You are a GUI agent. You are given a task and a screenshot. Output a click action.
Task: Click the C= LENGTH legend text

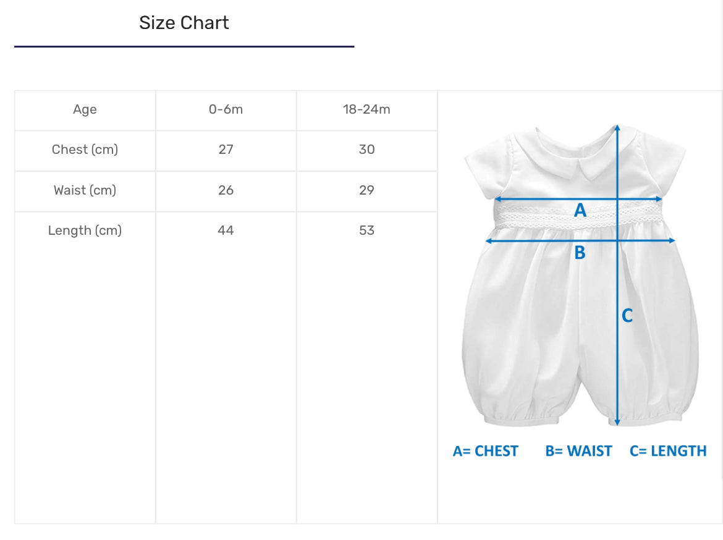pyautogui.click(x=668, y=451)
